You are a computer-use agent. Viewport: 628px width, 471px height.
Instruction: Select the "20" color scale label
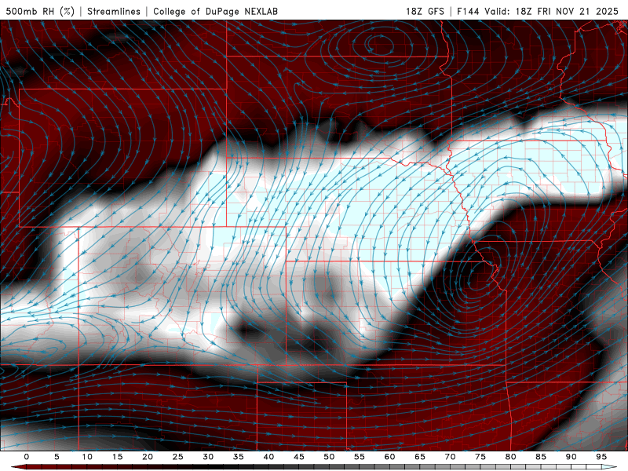pyautogui.click(x=148, y=457)
